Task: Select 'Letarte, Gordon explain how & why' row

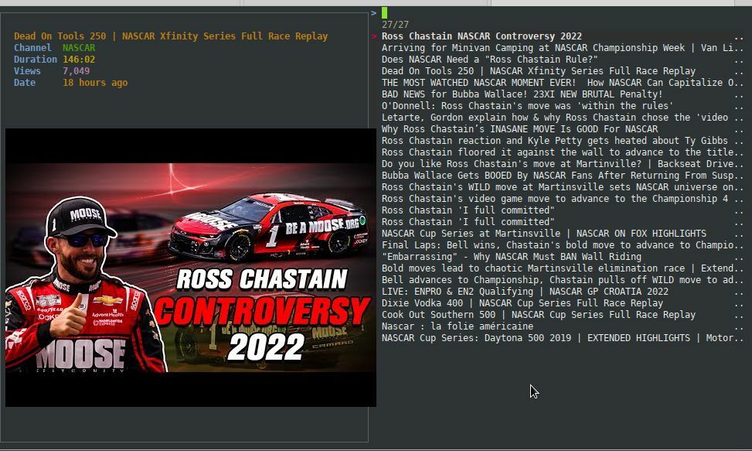Action: (x=562, y=118)
